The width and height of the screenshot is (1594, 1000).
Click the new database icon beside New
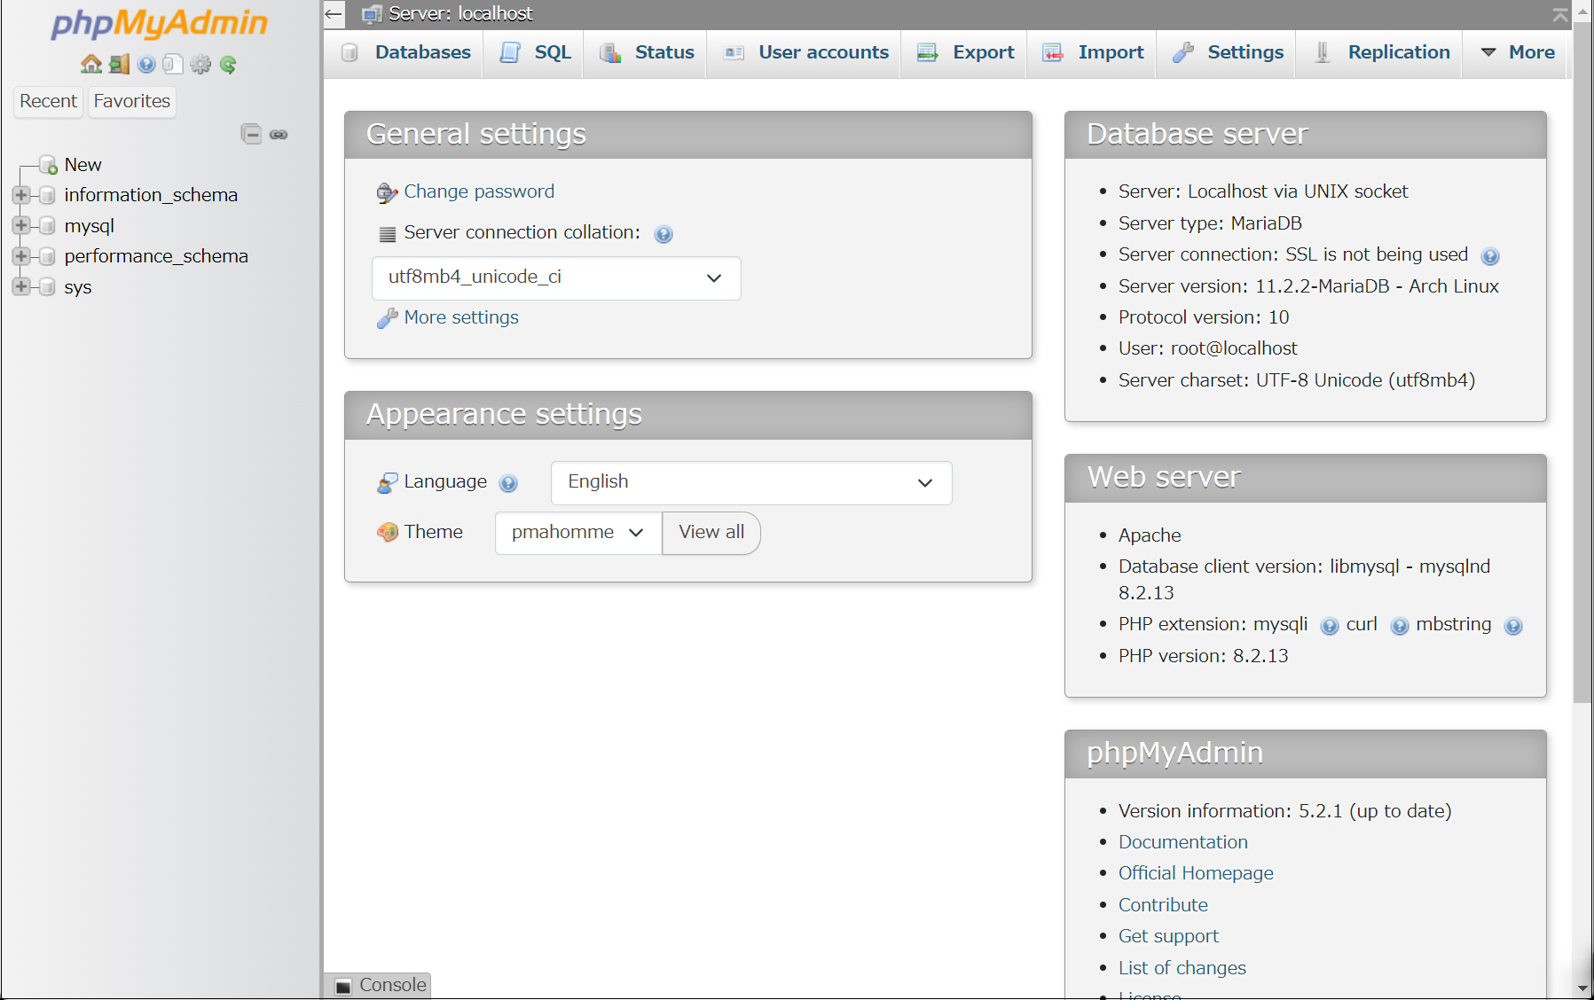[49, 165]
